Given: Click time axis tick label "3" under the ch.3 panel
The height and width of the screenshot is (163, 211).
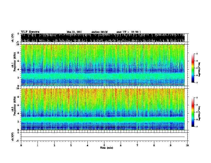Looking at the screenshot, I should [71, 145].
